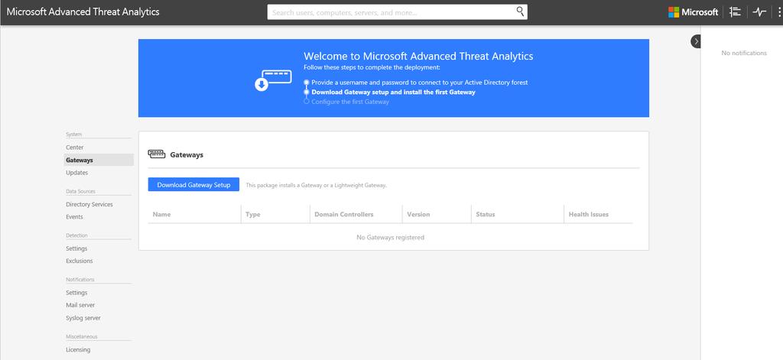This screenshot has height=360, width=783.
Task: Open Settings under Notifications
Action: (x=76, y=293)
